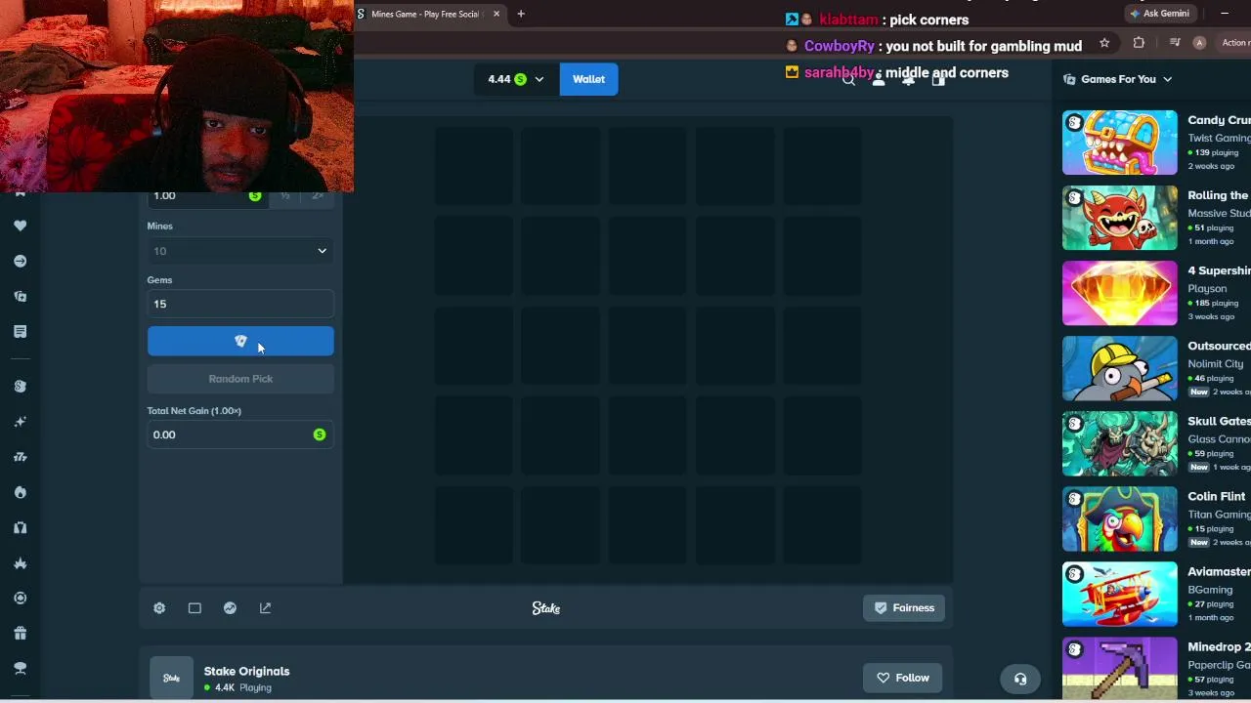1251x703 pixels.
Task: Expand the Games For You dropdown
Action: (x=1118, y=79)
